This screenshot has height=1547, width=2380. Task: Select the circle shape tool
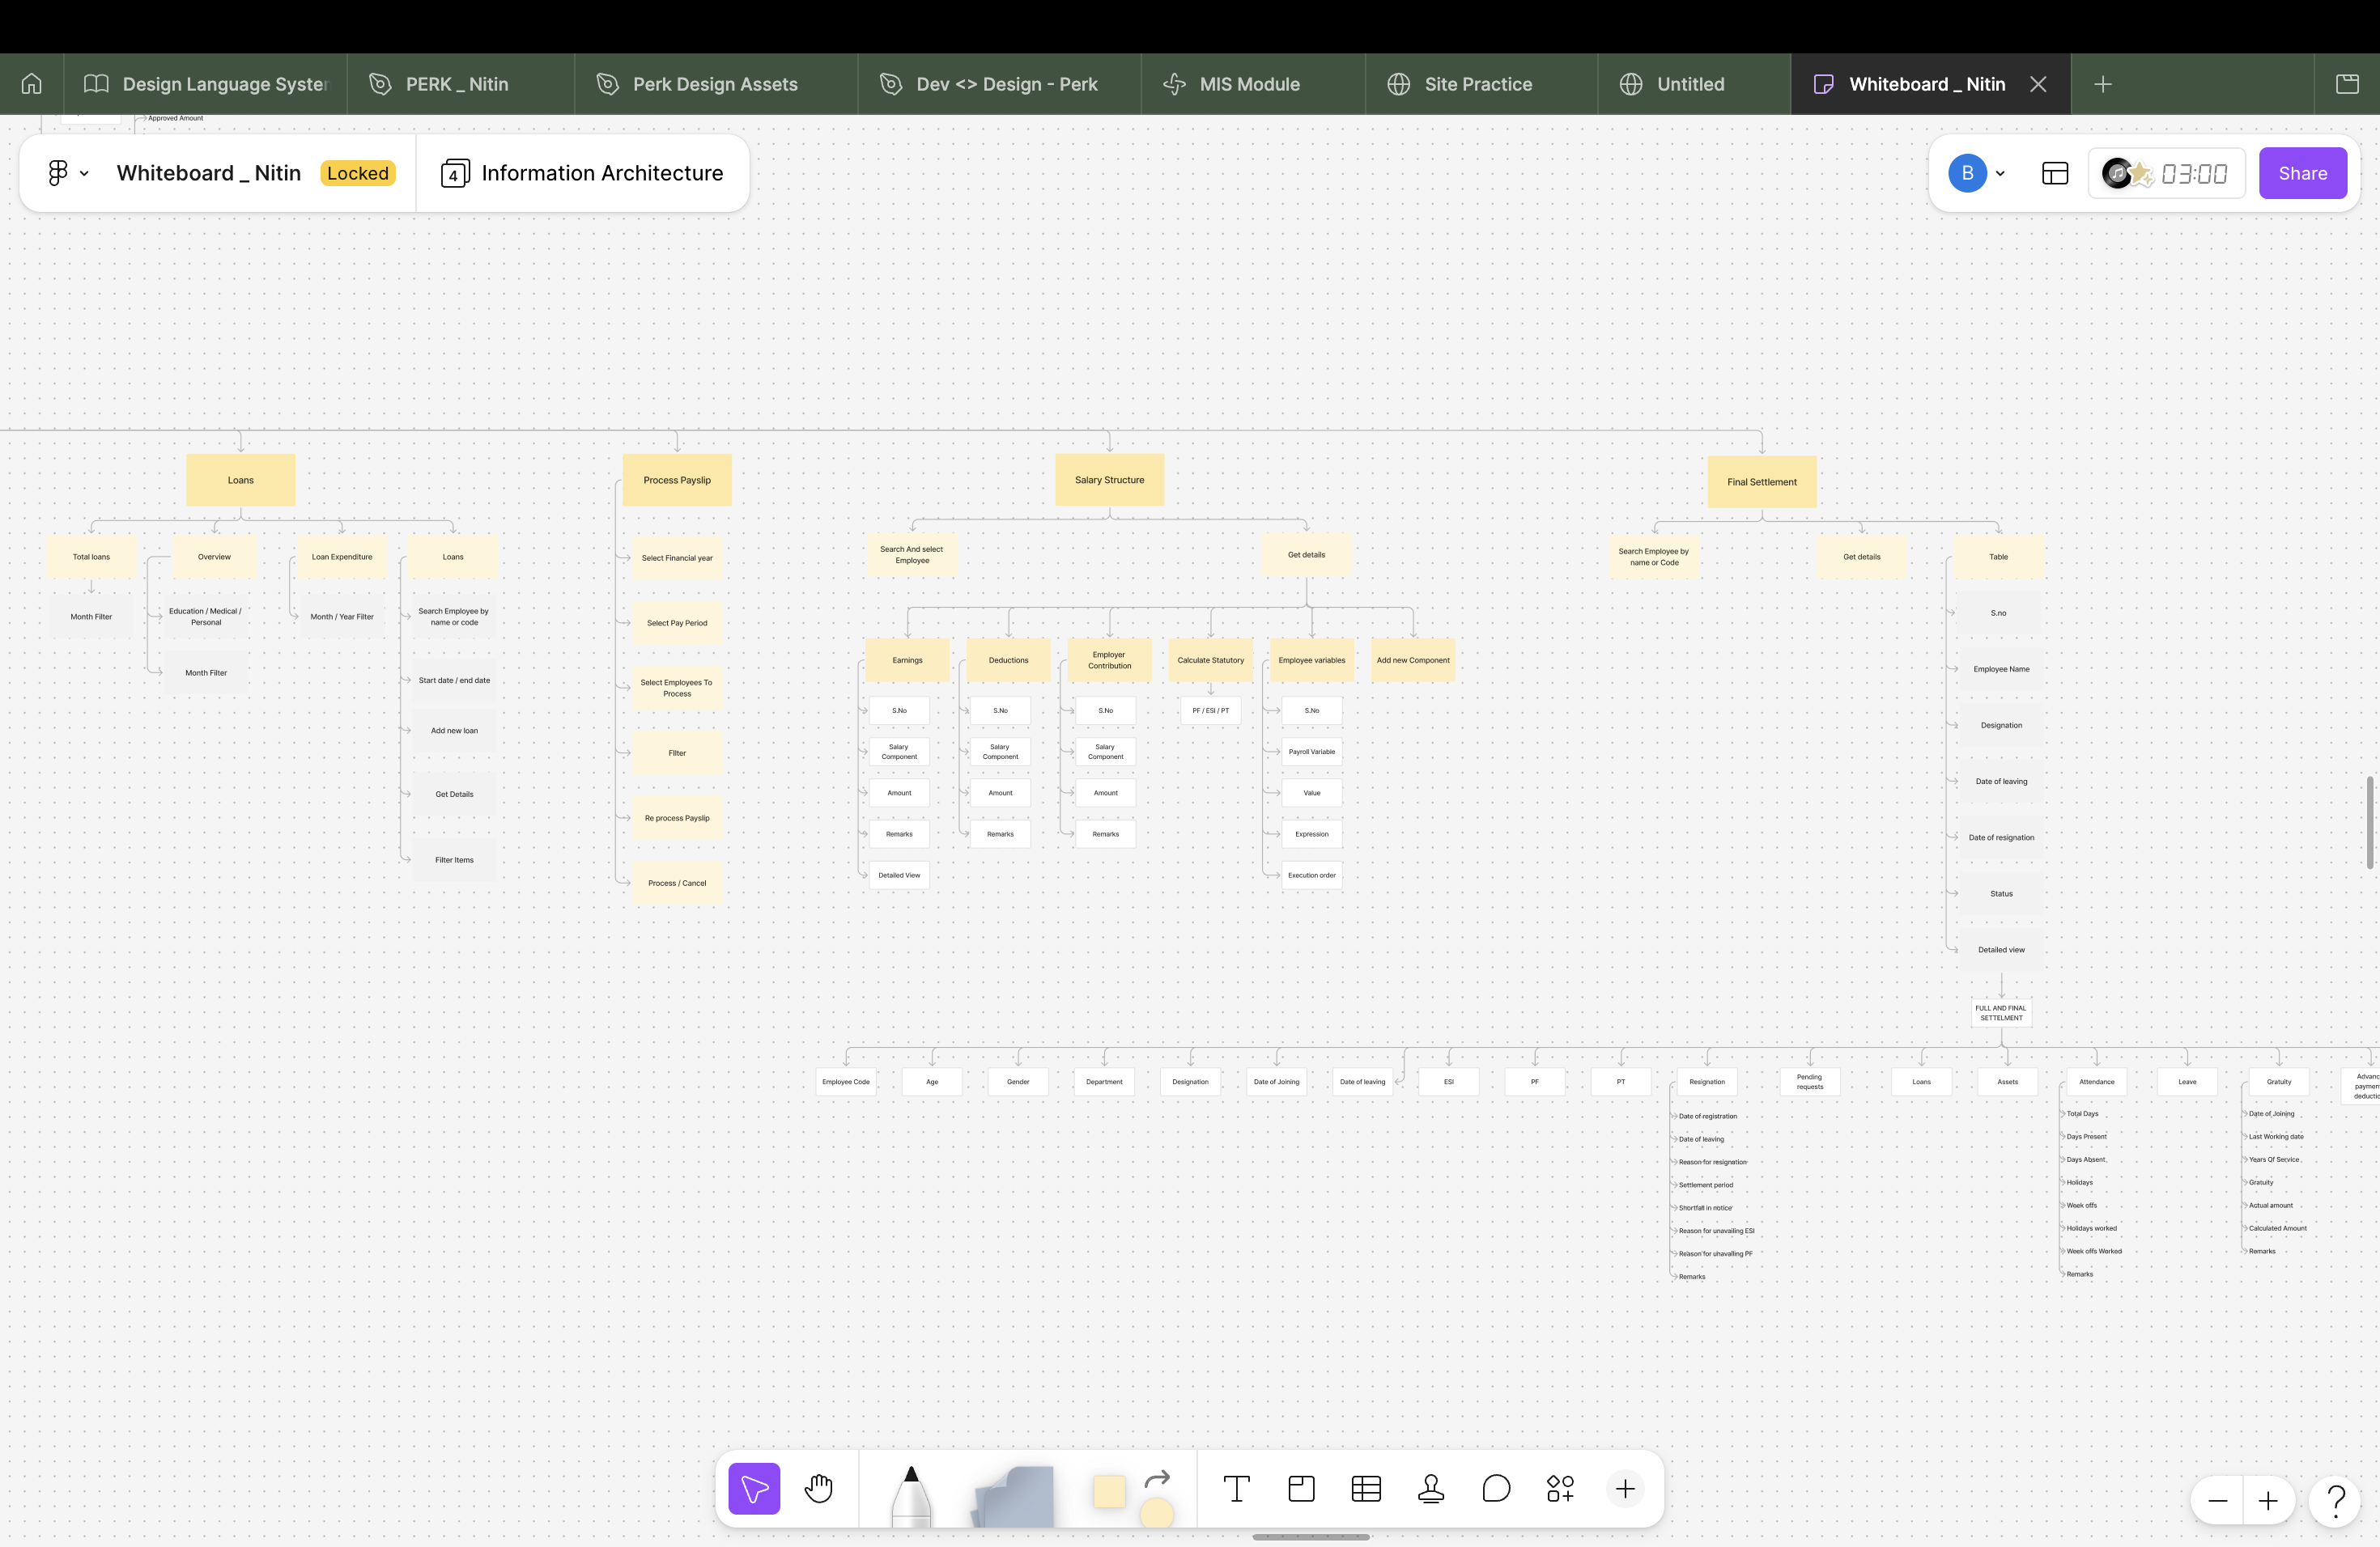tap(1157, 1512)
